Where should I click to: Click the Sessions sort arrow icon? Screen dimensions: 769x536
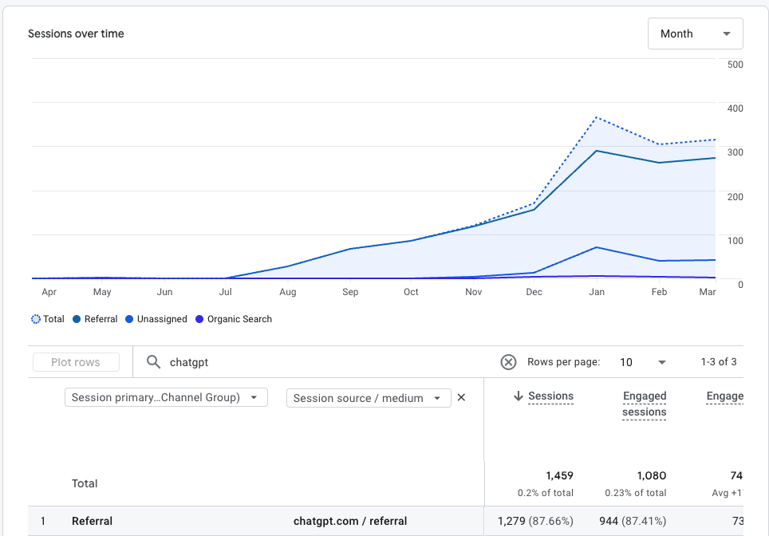pos(518,396)
